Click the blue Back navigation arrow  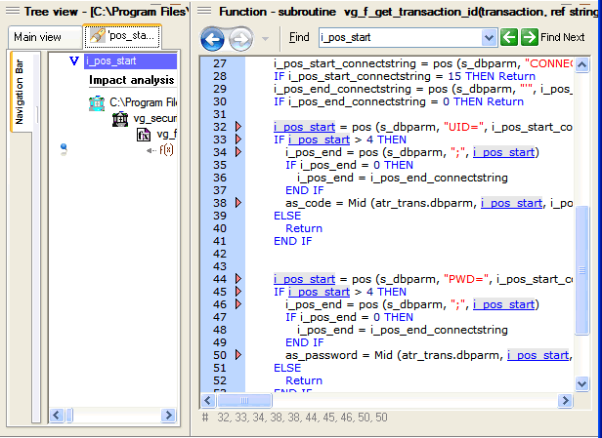213,38
